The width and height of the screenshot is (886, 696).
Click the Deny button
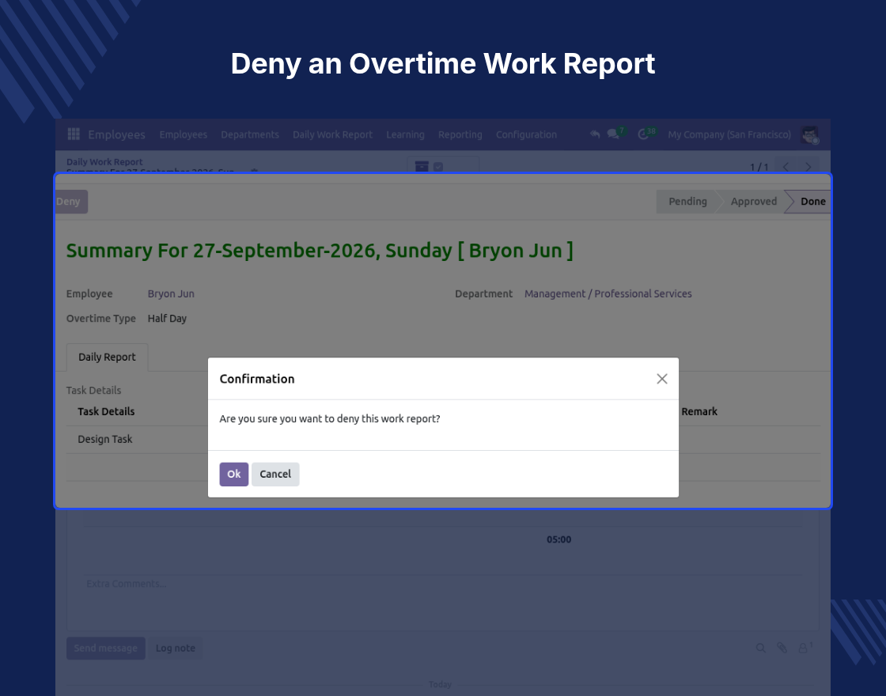(70, 202)
